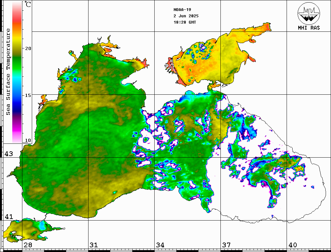The height and width of the screenshot is (252, 331).
Task: Click the 'MHI RAS' caption text
Action: pos(309,28)
